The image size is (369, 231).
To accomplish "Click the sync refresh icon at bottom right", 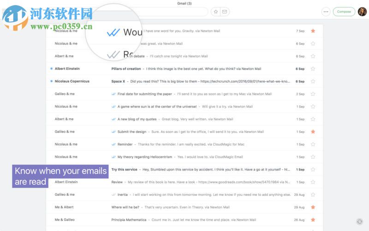I will [359, 222].
